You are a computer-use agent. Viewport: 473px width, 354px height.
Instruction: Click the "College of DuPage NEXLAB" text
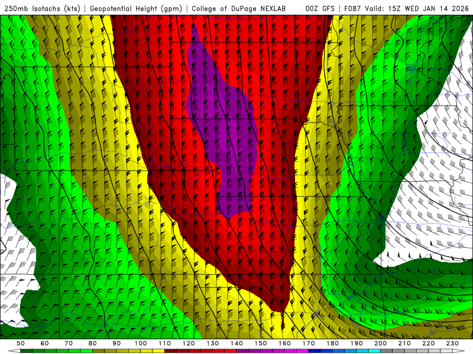tap(238, 8)
